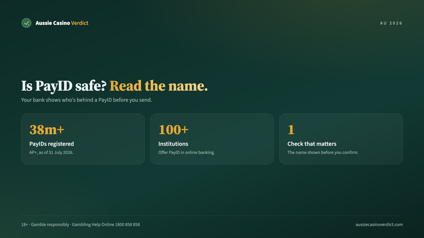This screenshot has width=424, height=238.
Task: Open the aussiecasinoverdict.com link
Action: [x=379, y=225]
